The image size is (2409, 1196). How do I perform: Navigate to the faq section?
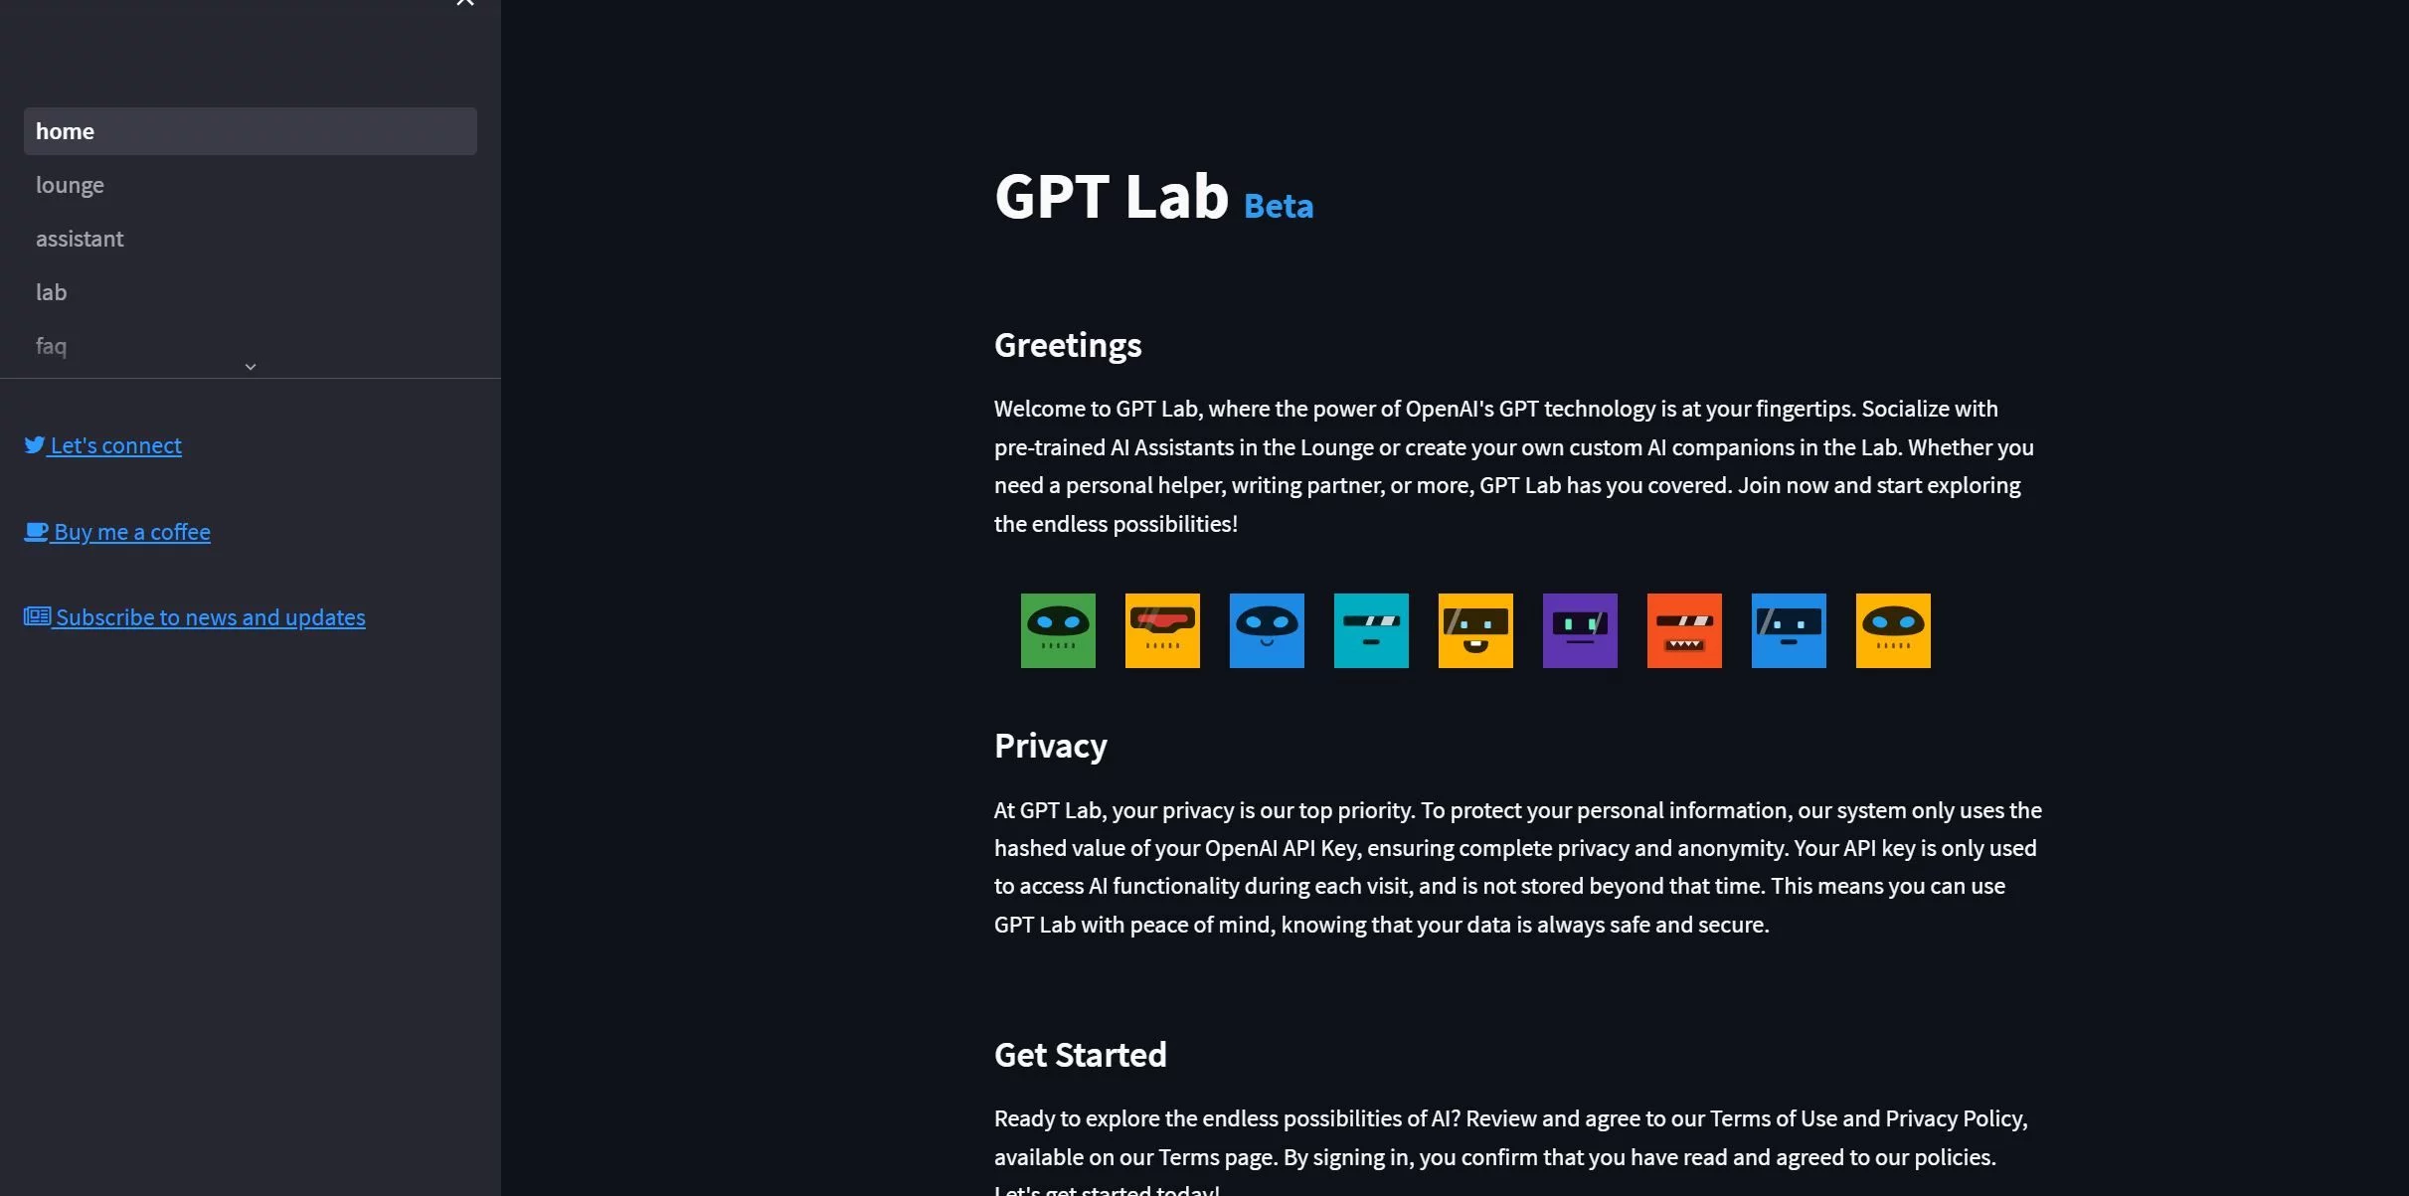point(51,346)
